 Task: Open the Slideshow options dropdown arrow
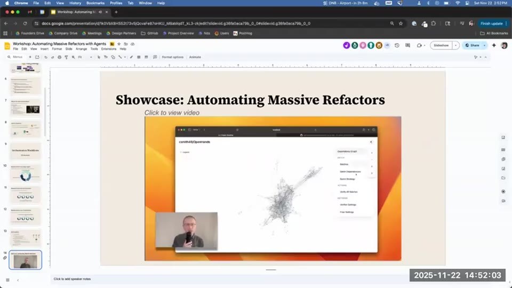pyautogui.click(x=456, y=45)
